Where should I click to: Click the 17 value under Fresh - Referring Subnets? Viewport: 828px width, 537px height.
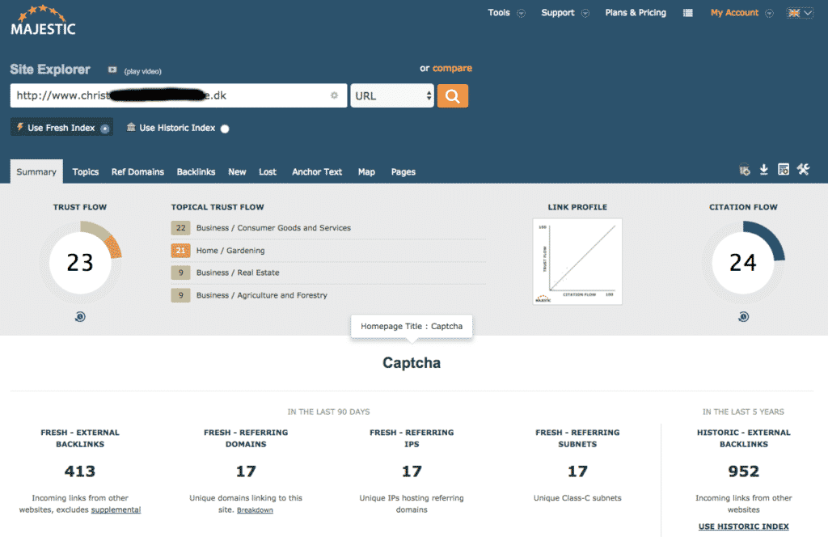[577, 471]
